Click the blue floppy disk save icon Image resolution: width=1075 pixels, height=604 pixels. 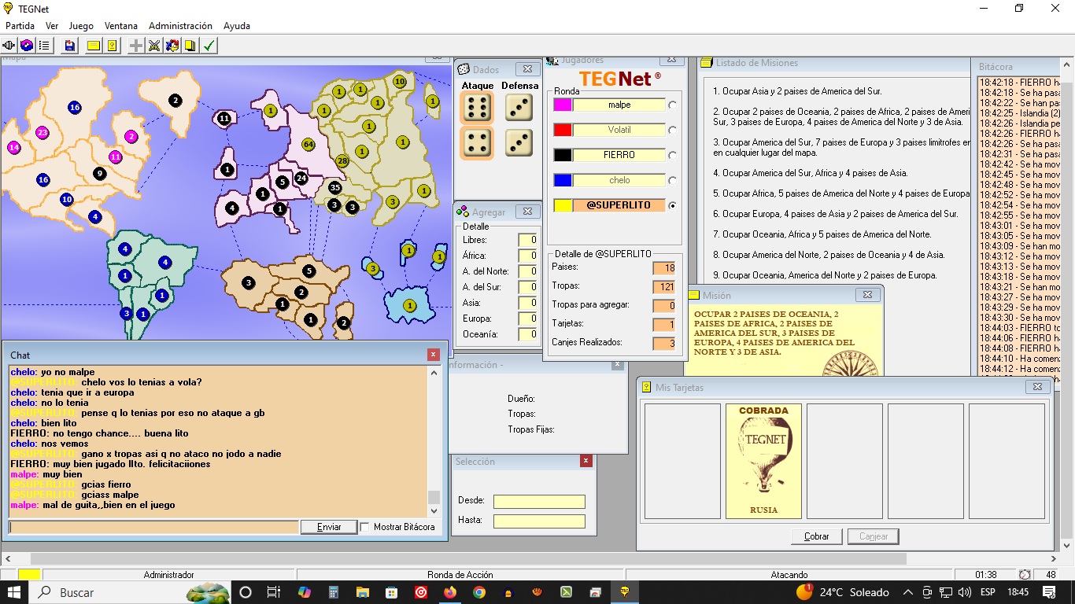(x=70, y=46)
